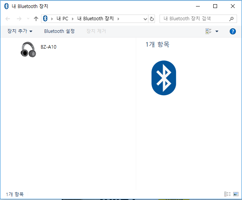
Task: Click the Bluetooth icon in title bar
Action: (x=6, y=6)
